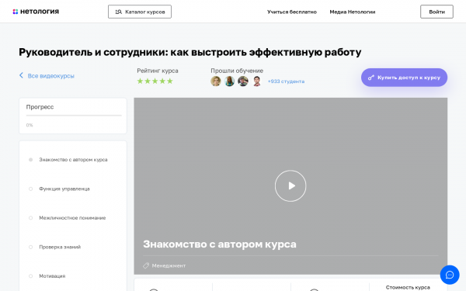Viewport: 466px width, 291px height.
Task: Select lesson Проверка знаний
Action: (x=60, y=247)
